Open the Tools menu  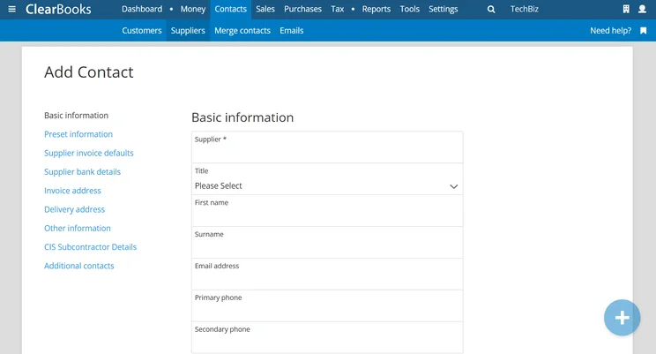pyautogui.click(x=410, y=9)
